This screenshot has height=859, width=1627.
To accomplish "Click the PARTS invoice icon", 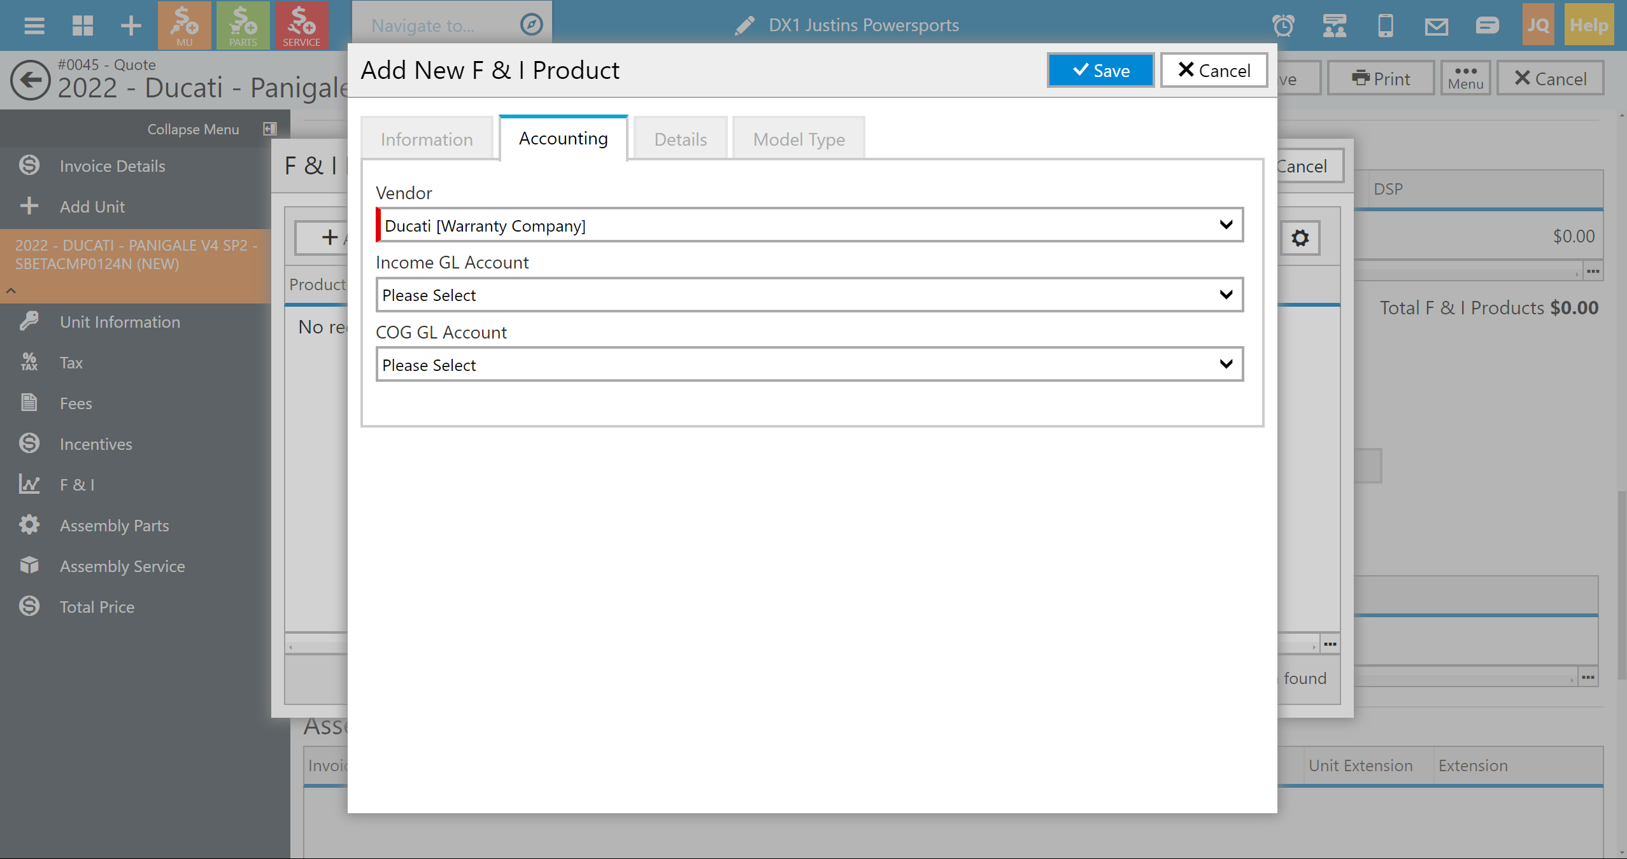I will [x=243, y=25].
